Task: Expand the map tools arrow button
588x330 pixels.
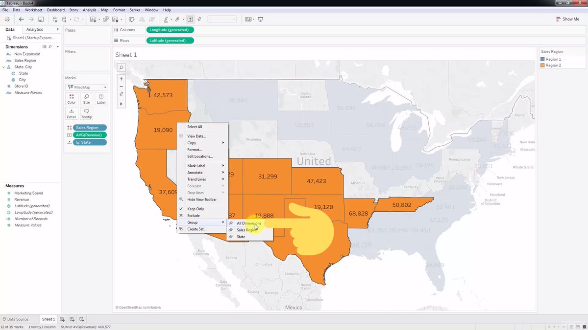Action: point(121,104)
